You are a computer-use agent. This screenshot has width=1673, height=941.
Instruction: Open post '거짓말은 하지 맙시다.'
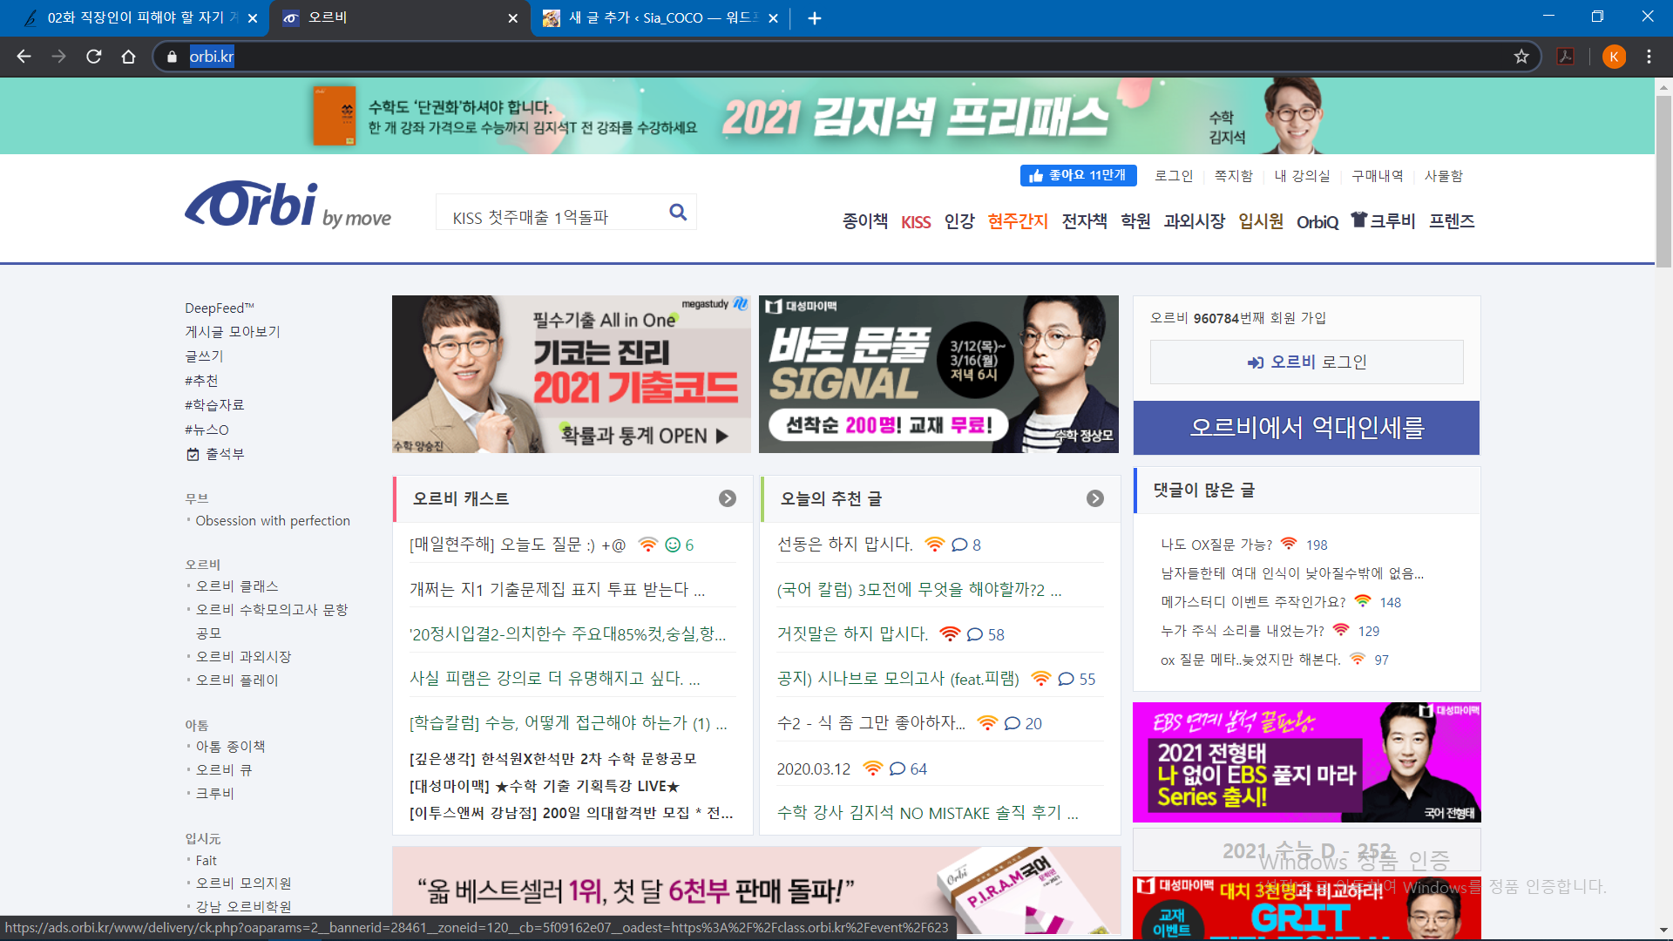tap(852, 634)
